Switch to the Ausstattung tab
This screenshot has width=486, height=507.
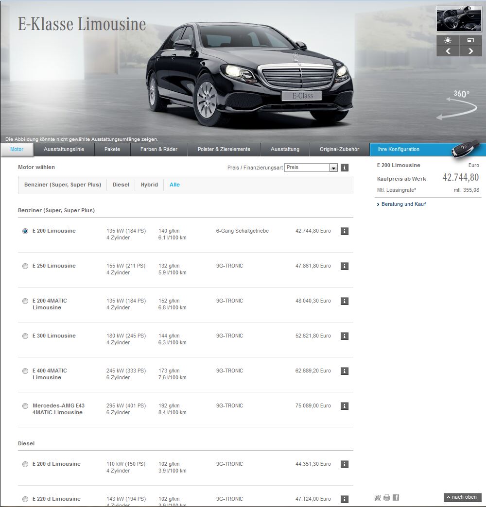point(285,150)
